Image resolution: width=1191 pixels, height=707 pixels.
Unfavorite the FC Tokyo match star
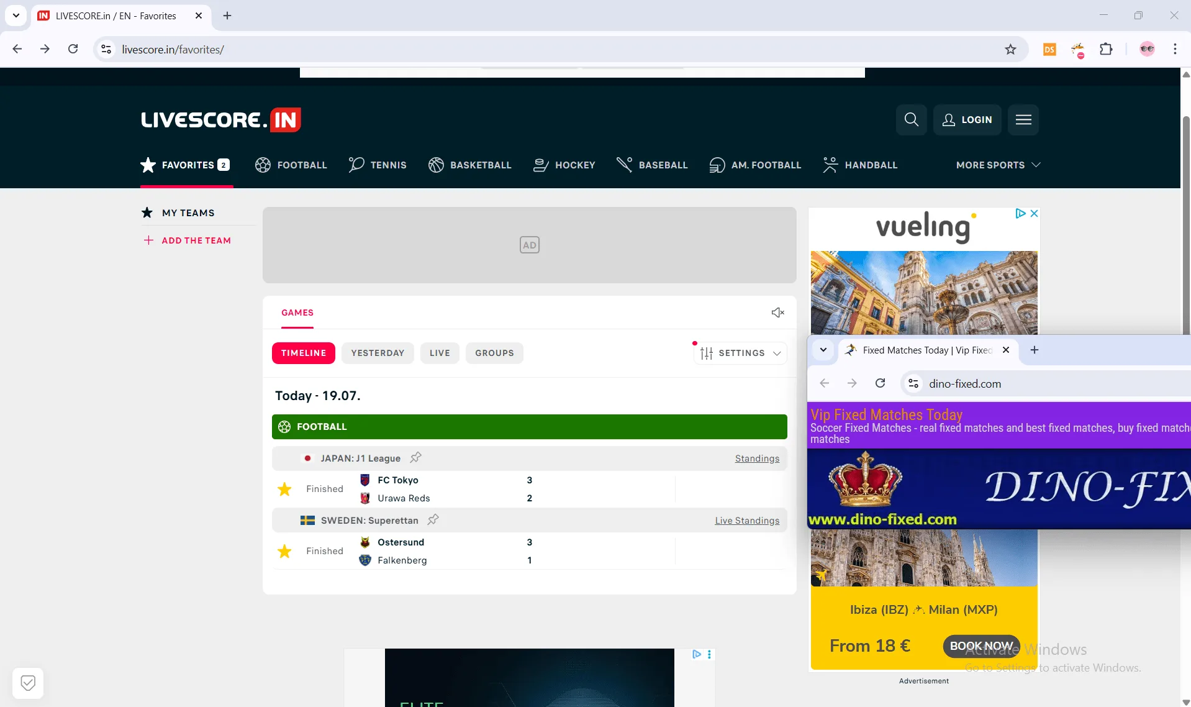(x=284, y=489)
